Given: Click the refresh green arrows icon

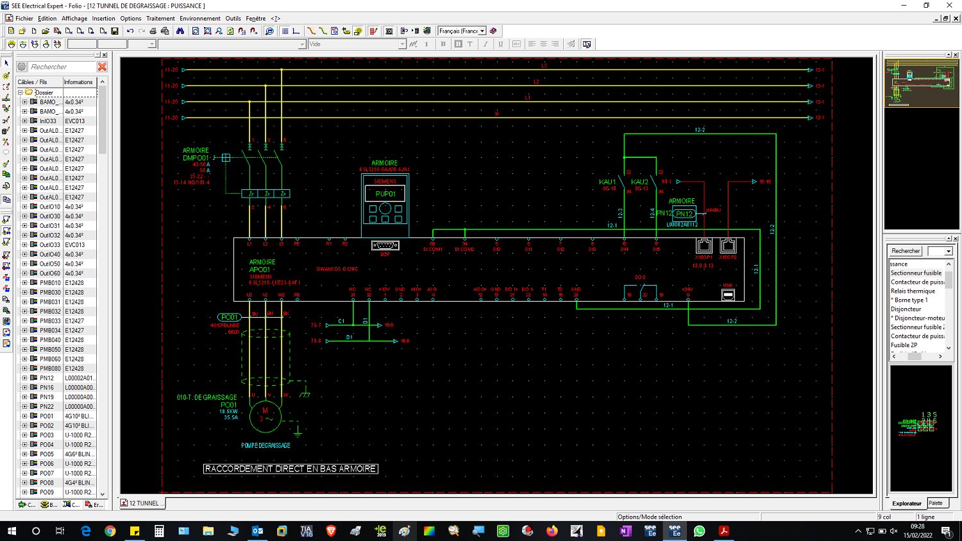Looking at the screenshot, I should [x=230, y=31].
